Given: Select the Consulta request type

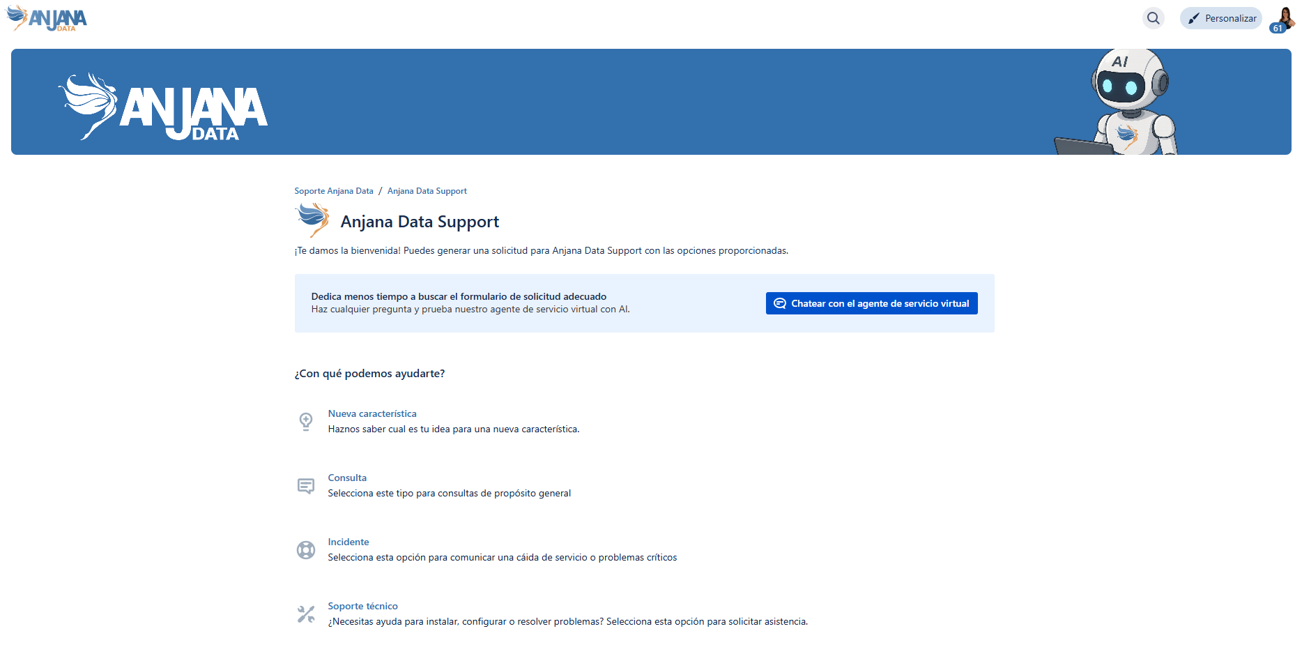Looking at the screenshot, I should coord(347,478).
